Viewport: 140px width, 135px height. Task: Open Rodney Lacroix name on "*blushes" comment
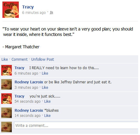(x=29, y=111)
